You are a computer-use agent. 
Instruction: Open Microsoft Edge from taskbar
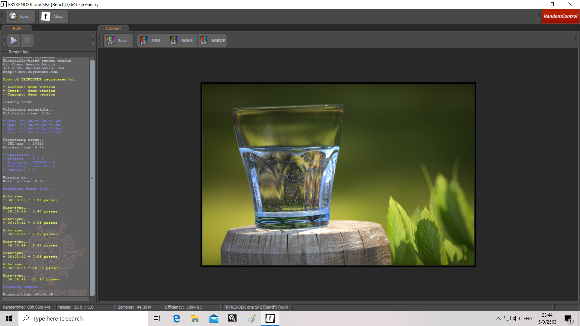click(176, 318)
